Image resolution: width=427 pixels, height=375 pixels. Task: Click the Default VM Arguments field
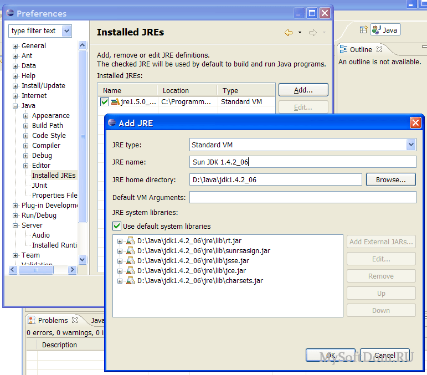pyautogui.click(x=303, y=197)
